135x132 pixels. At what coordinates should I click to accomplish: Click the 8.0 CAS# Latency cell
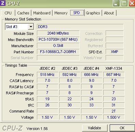pyautogui.click(x=69, y=80)
